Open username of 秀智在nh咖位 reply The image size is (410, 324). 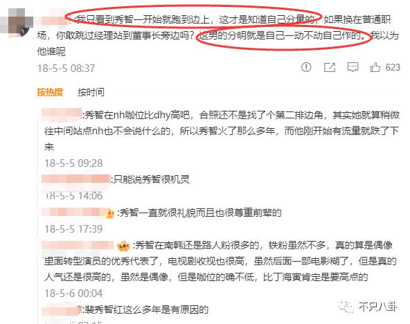(62, 115)
